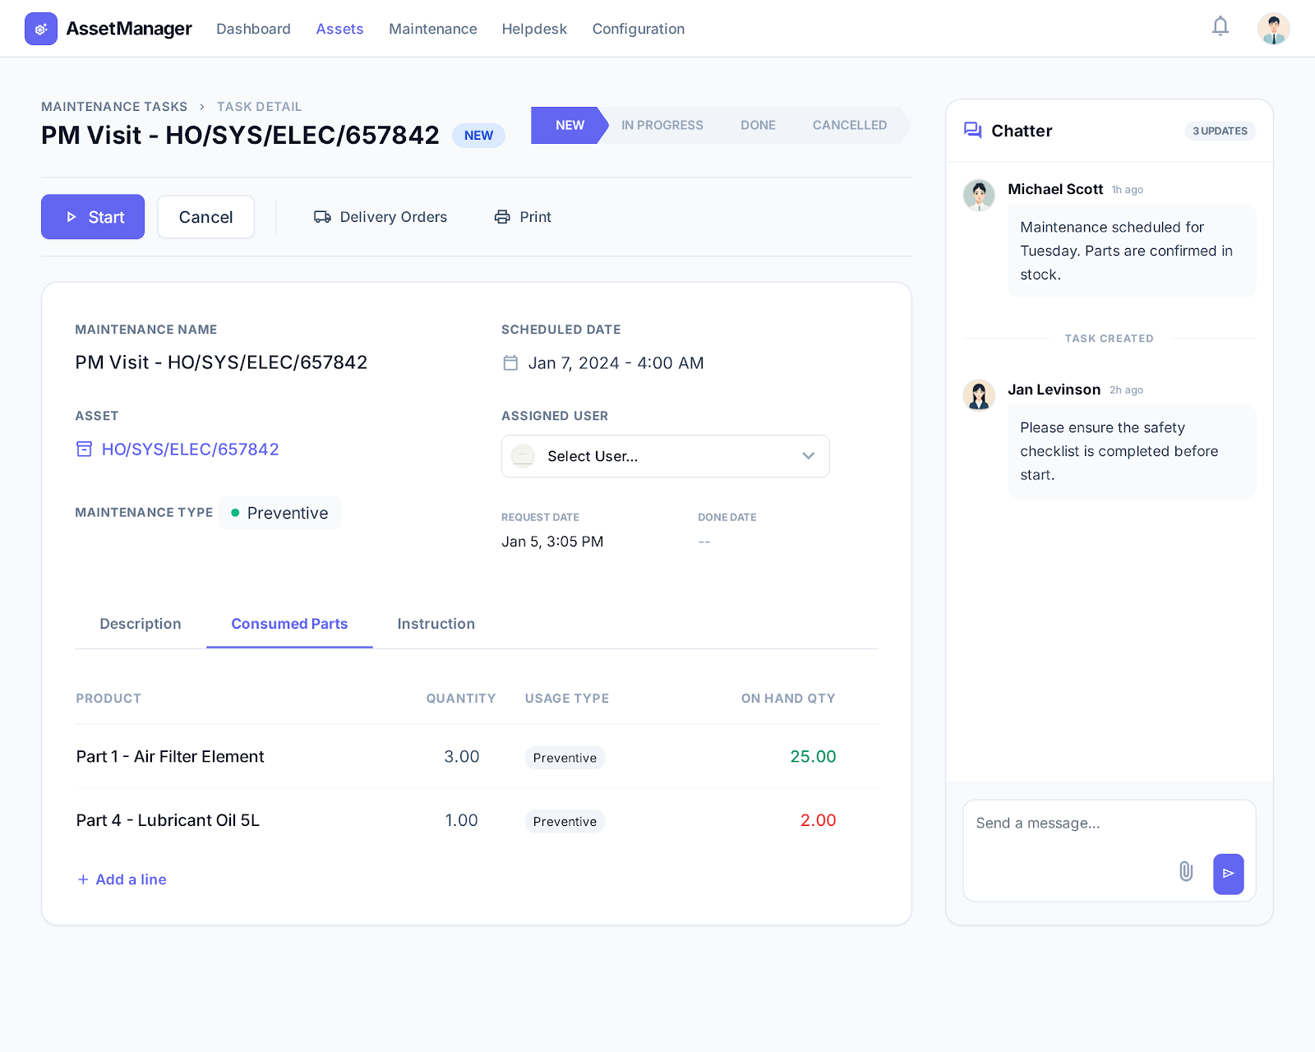Click the Cancel button
The height and width of the screenshot is (1052, 1315).
point(205,217)
